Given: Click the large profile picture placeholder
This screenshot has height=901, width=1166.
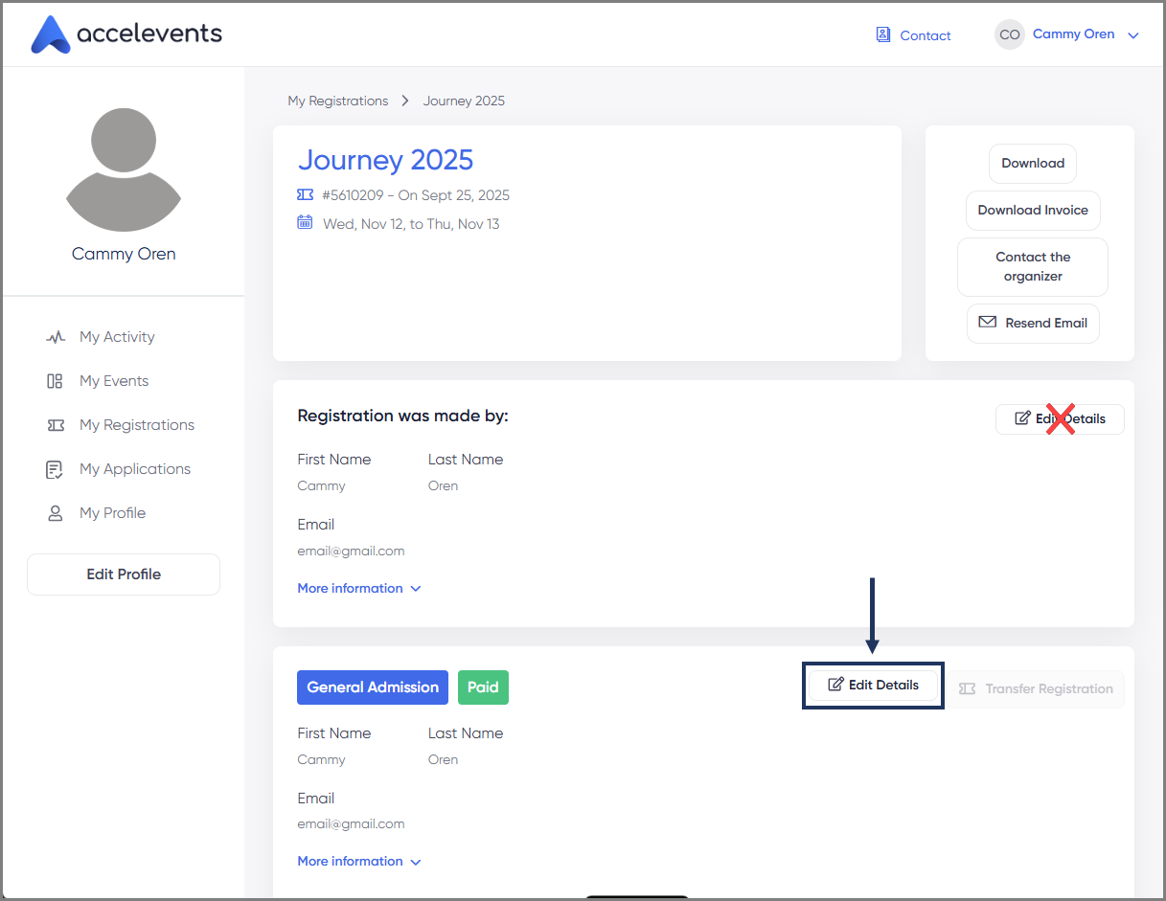Looking at the screenshot, I should tap(124, 169).
